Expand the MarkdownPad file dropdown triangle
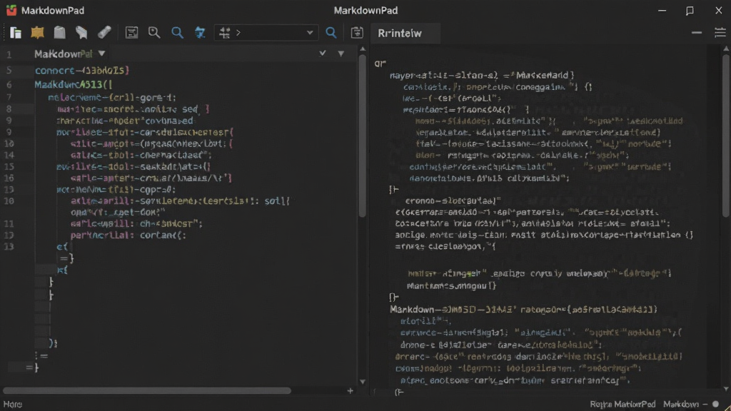The image size is (731, 411). [101, 54]
